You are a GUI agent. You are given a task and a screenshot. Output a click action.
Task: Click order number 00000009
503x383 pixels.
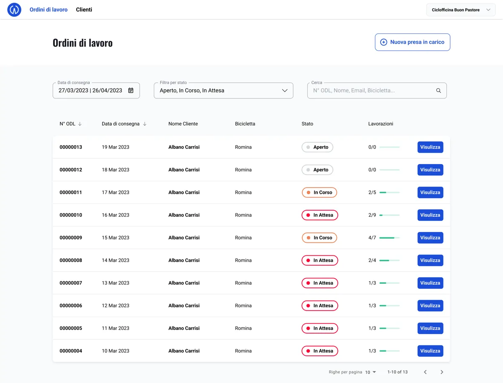coord(71,238)
